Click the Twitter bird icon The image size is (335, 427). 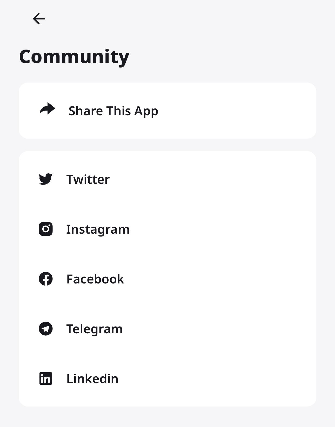pos(46,179)
